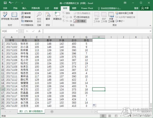153x118 pixels.
Task: Insert a New Comment (新建批注)
Action: [x=57, y=16]
